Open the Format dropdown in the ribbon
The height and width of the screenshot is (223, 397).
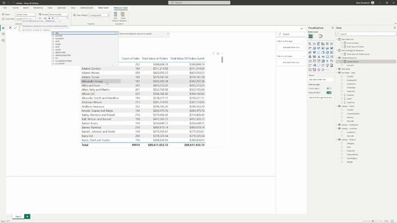click(x=58, y=15)
